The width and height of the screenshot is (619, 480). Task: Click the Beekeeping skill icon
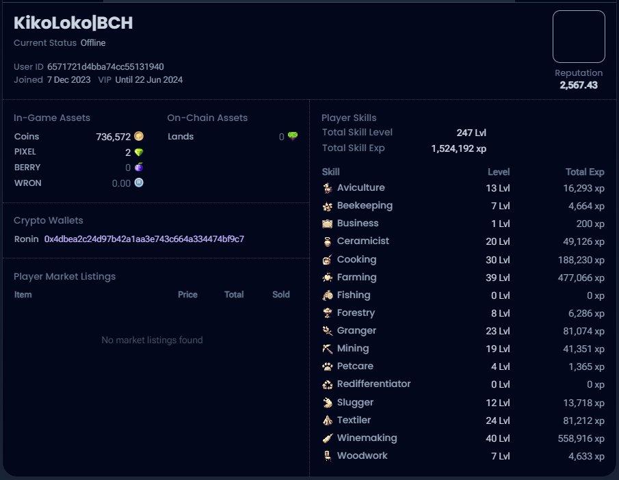click(x=327, y=206)
